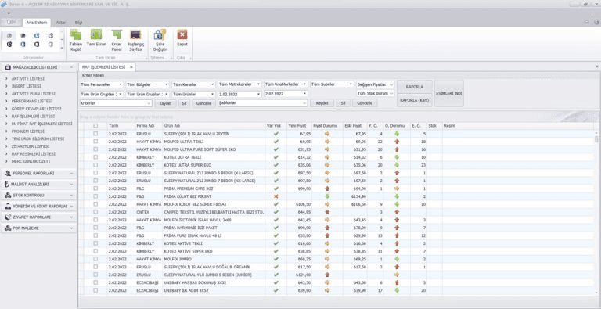Switch to full screen with Tam Ekran
The height and width of the screenshot is (309, 601).
[96, 34]
